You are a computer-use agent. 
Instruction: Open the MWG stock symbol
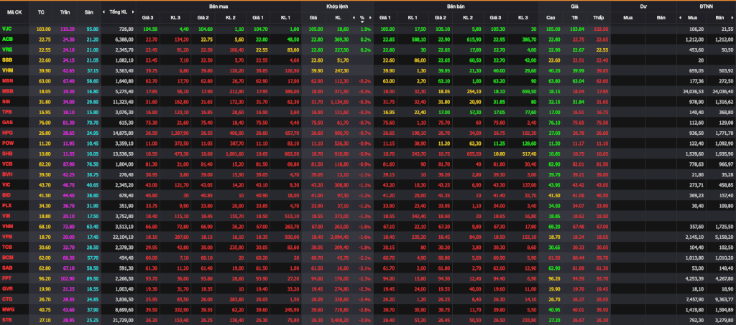[7, 308]
